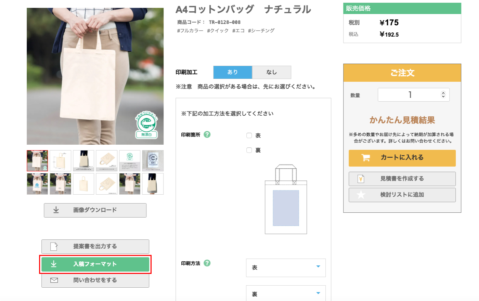Image resolution: width=479 pixels, height=301 pixels.
Task: Click the #フルカラー hashtag
Action: click(x=190, y=31)
